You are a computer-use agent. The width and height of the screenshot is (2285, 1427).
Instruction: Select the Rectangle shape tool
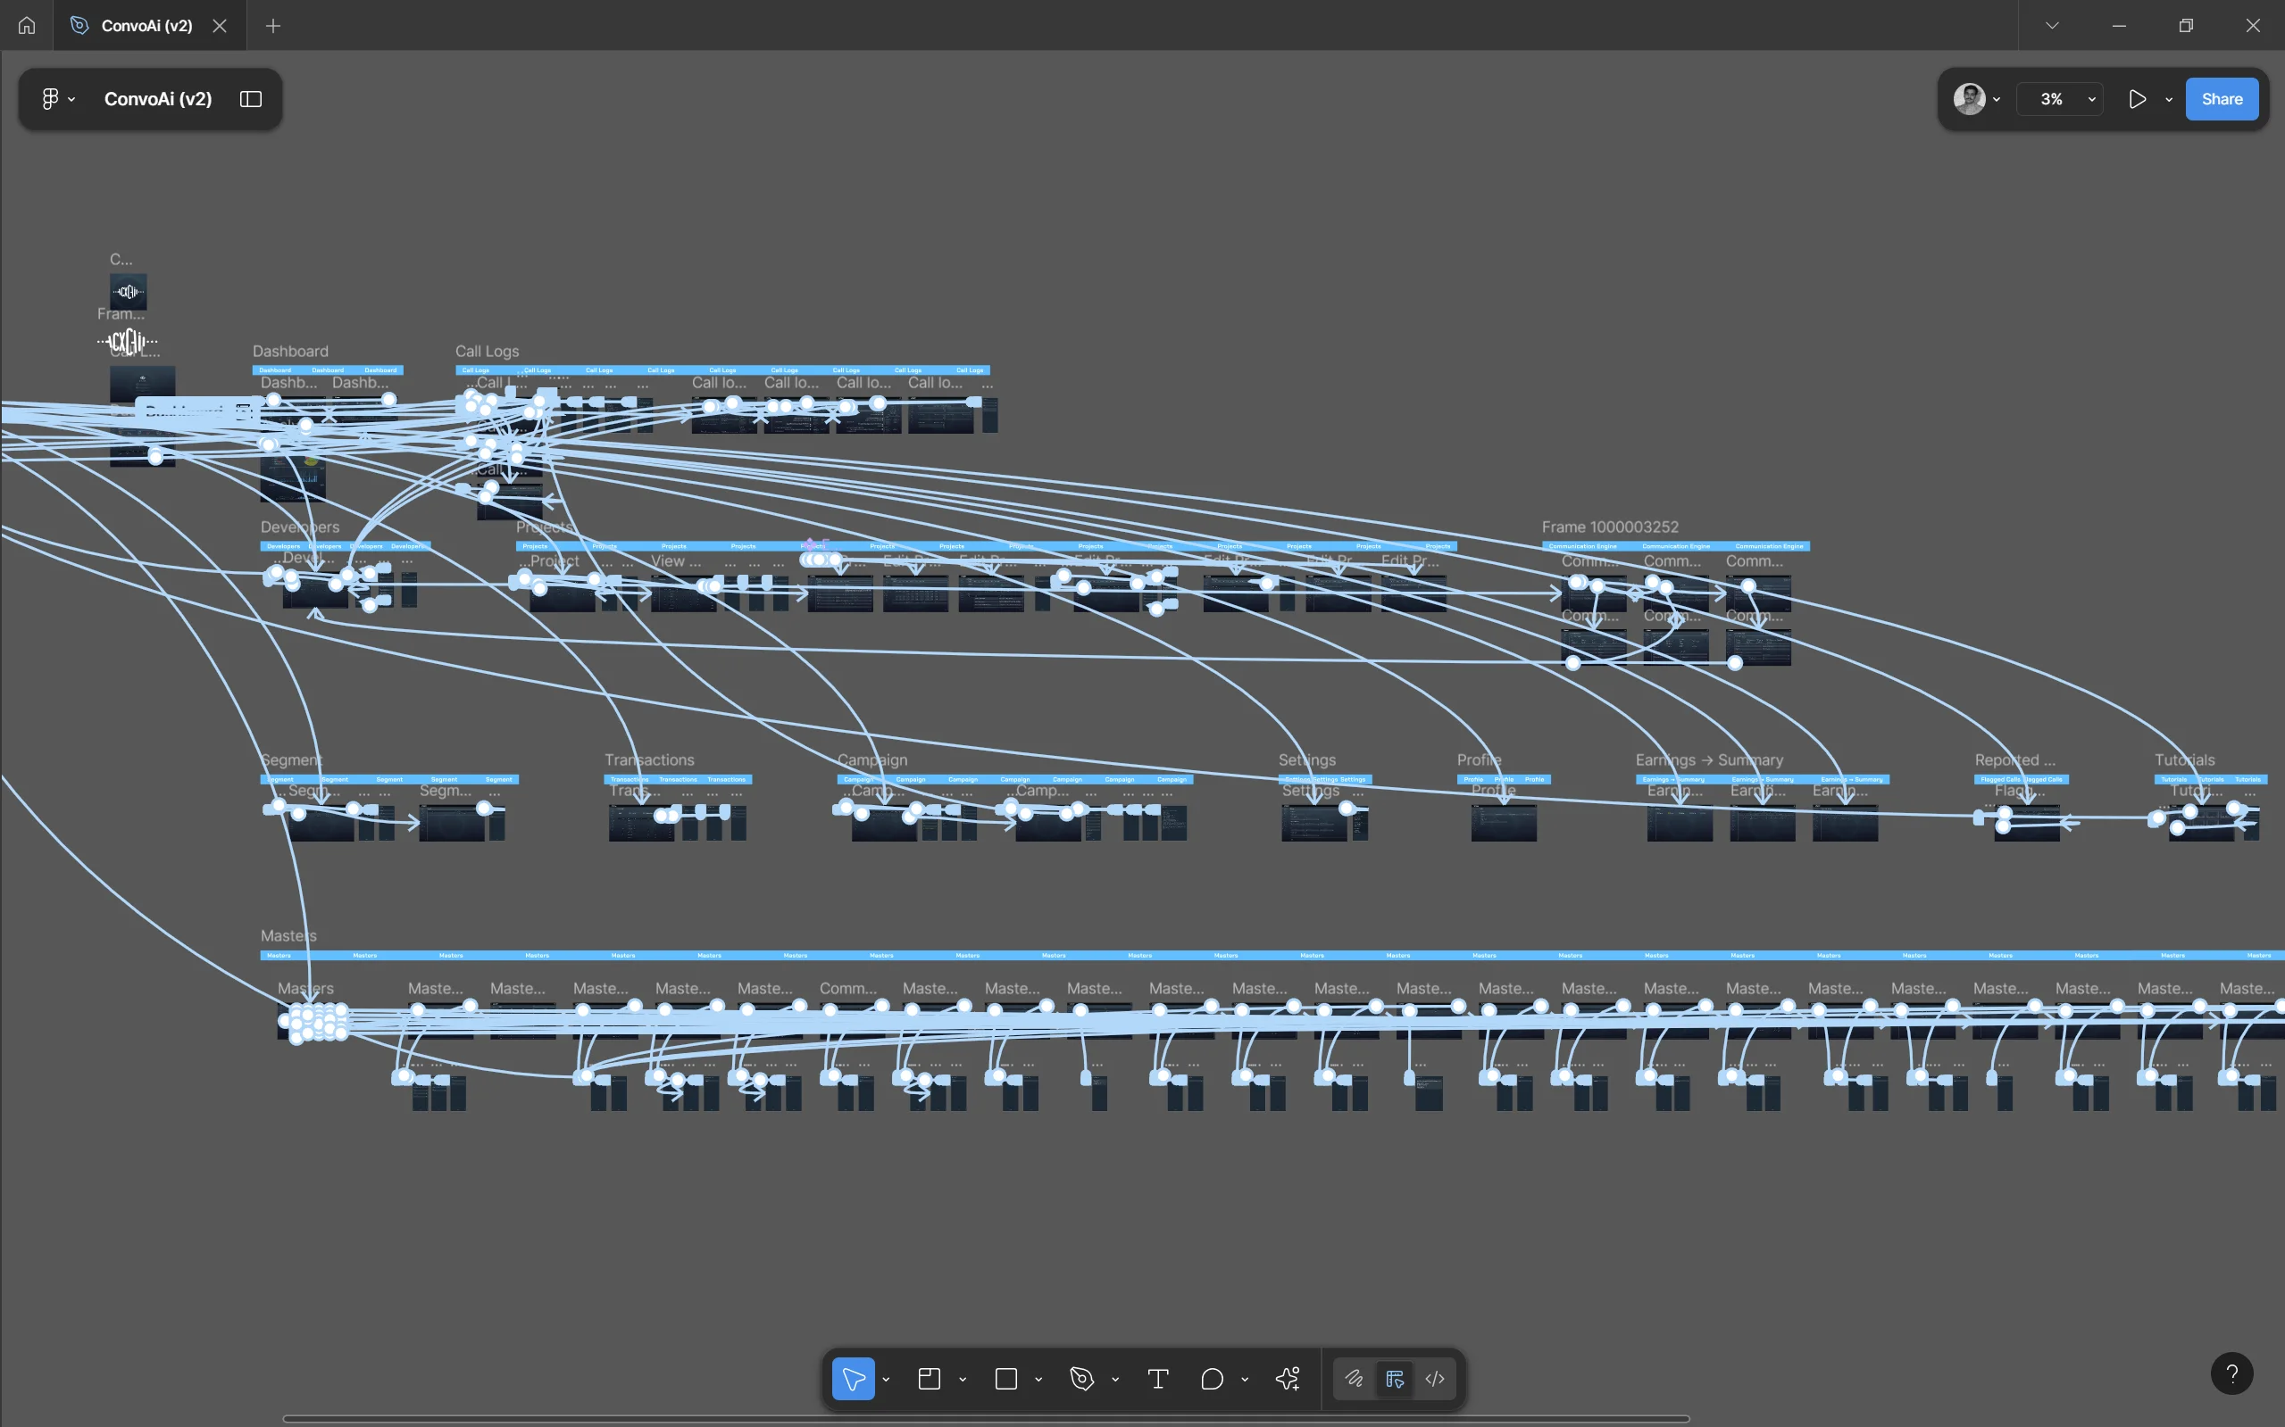1006,1379
